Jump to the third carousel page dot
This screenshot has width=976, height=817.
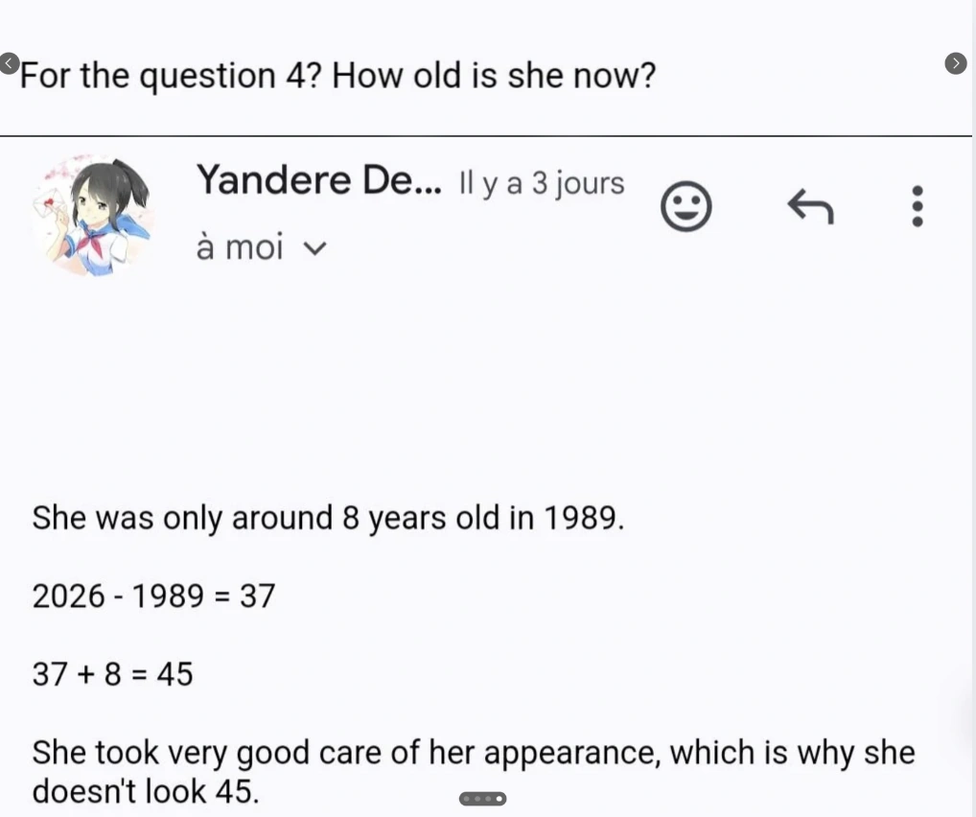click(488, 799)
